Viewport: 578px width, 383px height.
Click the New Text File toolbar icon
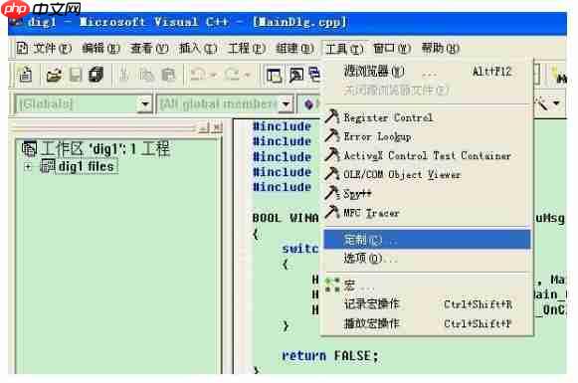tap(26, 75)
